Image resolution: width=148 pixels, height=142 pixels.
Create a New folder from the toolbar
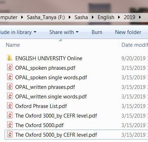pyautogui.click(x=128, y=32)
